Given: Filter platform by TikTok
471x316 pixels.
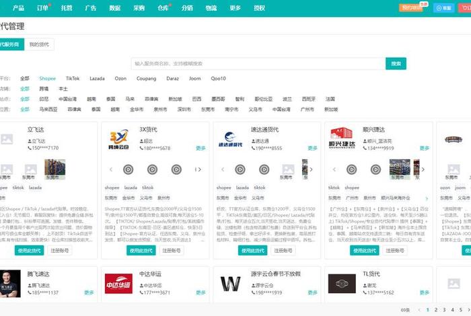Looking at the screenshot, I should point(73,79).
